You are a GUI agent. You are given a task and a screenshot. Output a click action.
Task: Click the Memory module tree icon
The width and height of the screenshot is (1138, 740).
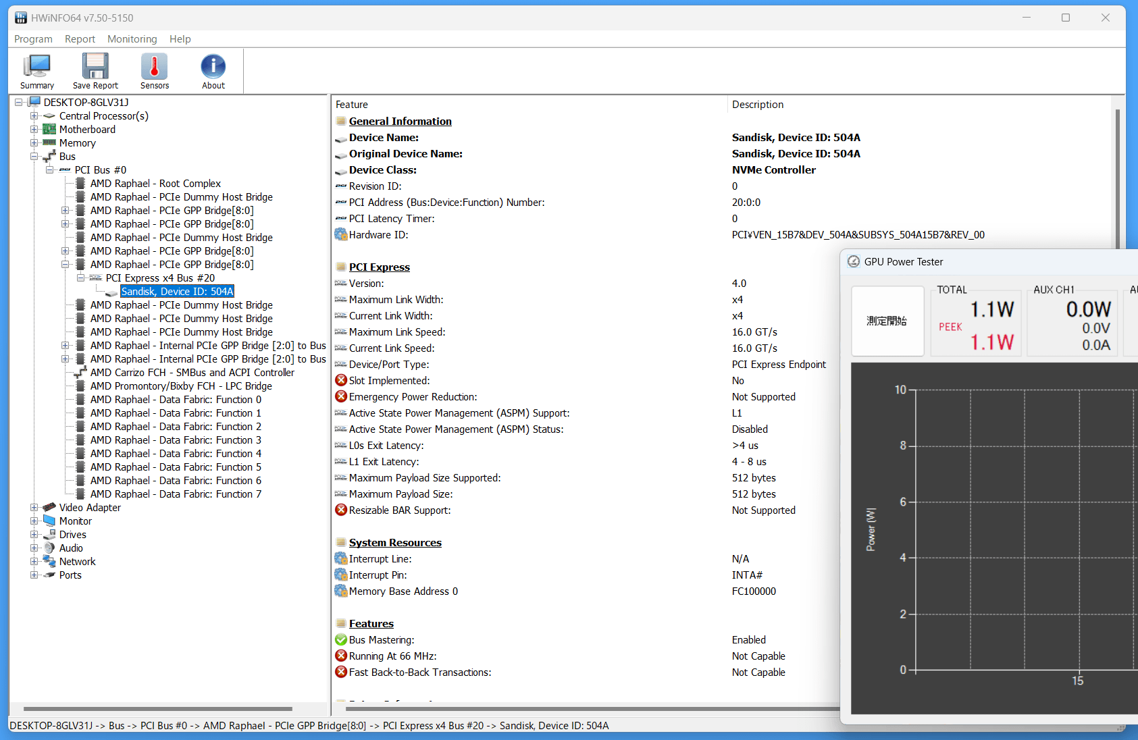pos(49,142)
